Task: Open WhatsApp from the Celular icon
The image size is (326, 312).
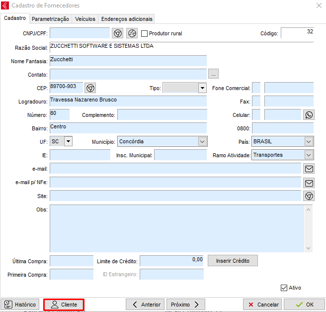Action: pyautogui.click(x=309, y=115)
